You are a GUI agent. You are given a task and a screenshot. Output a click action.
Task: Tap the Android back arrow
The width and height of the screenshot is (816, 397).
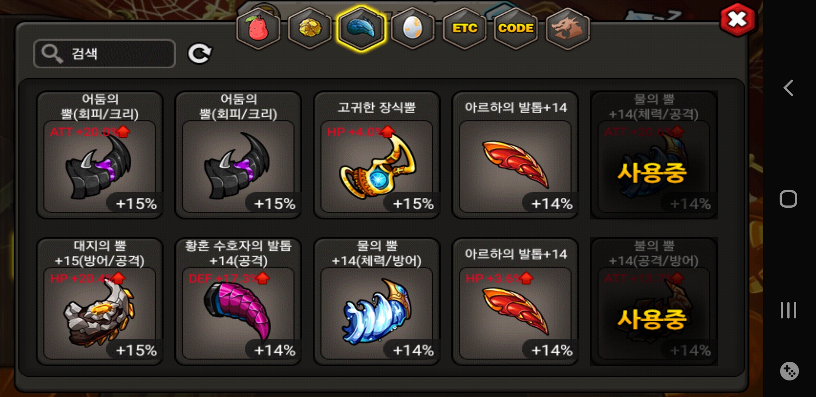tap(788, 88)
